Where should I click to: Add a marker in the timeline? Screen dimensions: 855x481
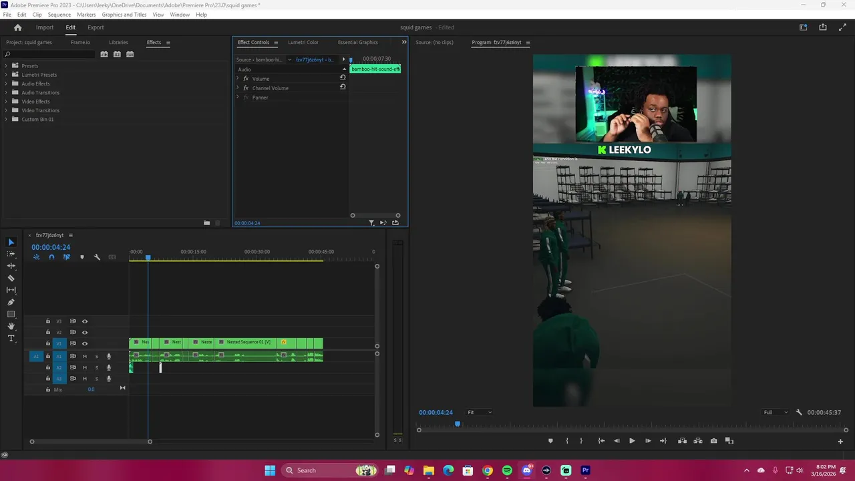82,257
